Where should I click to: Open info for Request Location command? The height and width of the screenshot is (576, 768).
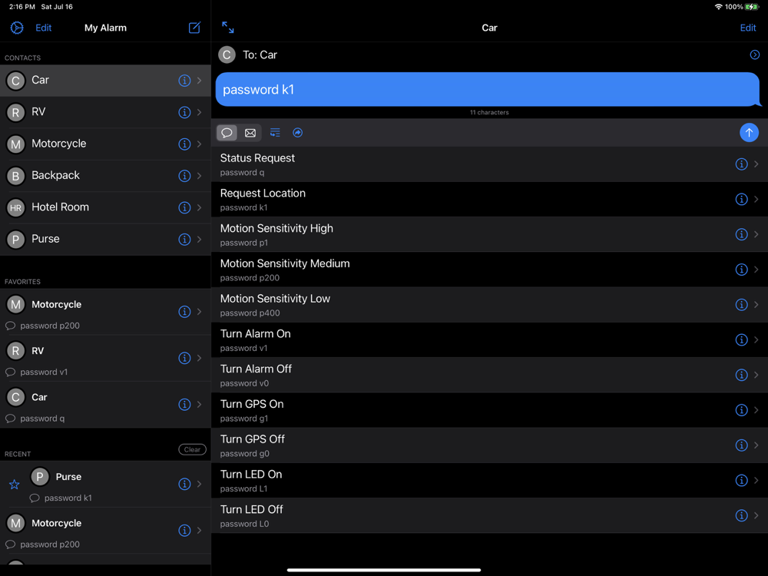pos(741,200)
